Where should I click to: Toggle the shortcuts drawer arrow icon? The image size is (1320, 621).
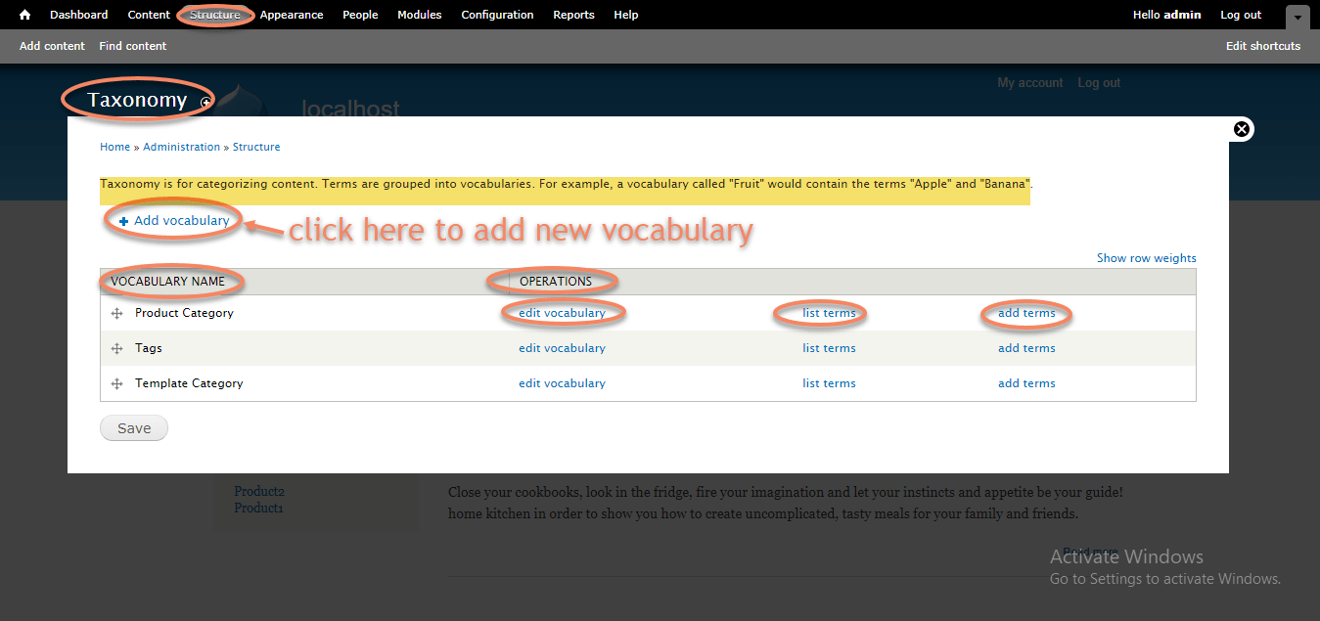1297,17
